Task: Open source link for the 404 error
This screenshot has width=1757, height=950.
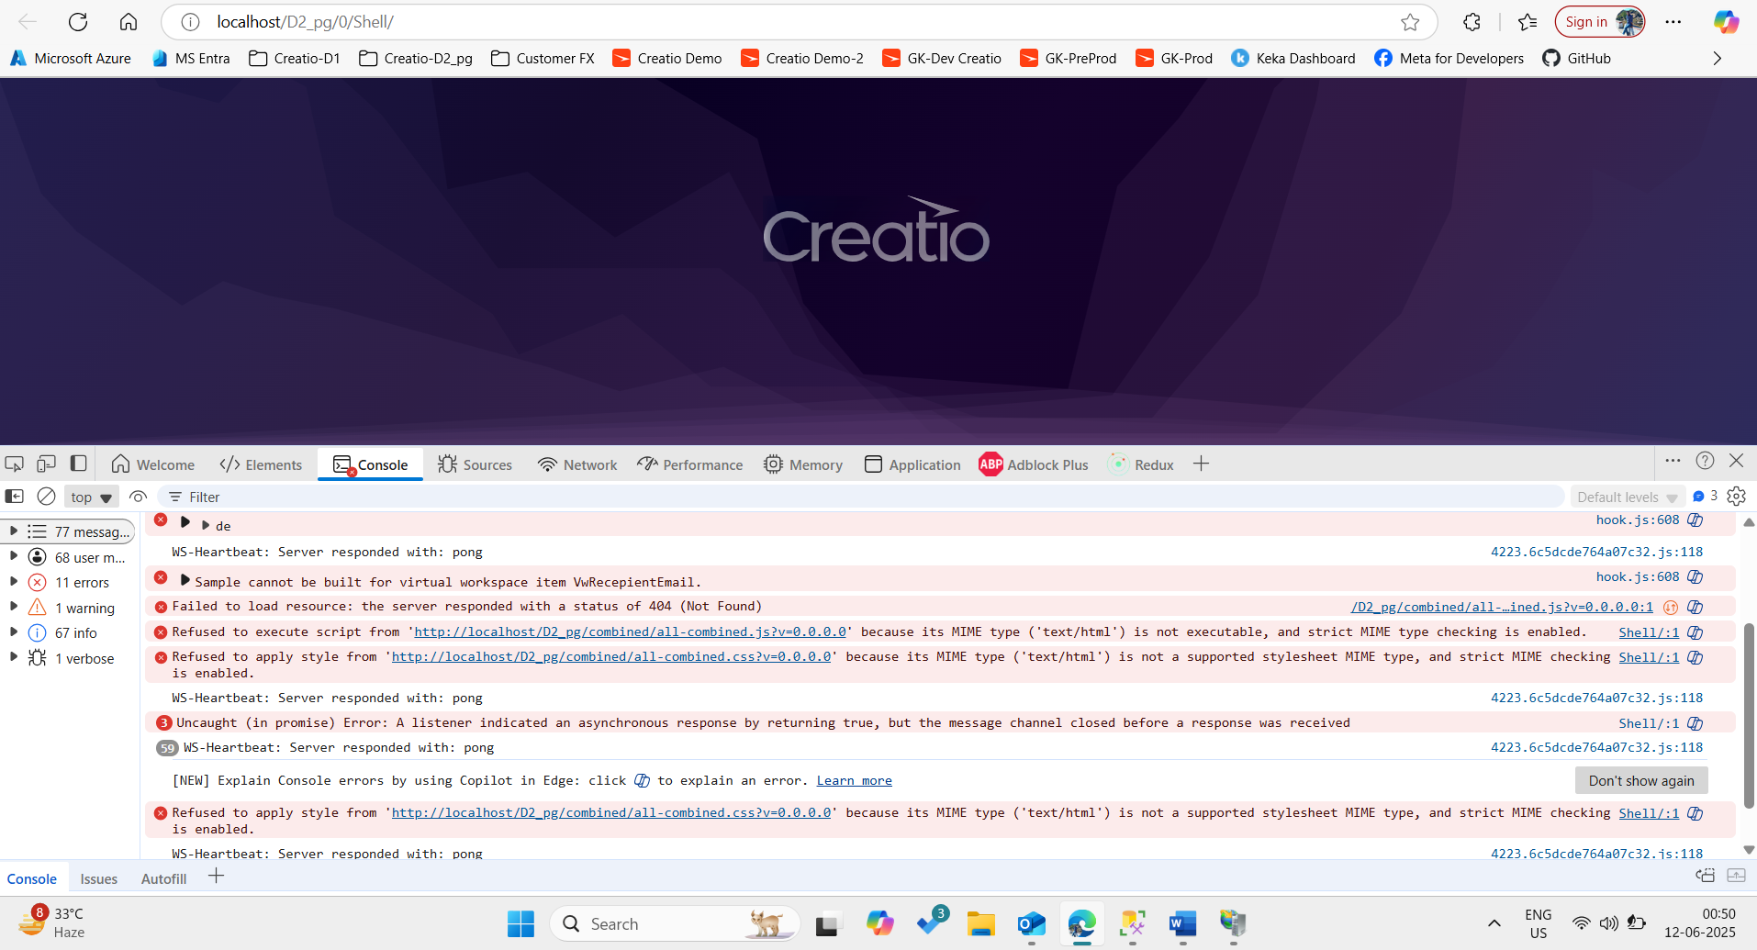Action: coord(1502,607)
